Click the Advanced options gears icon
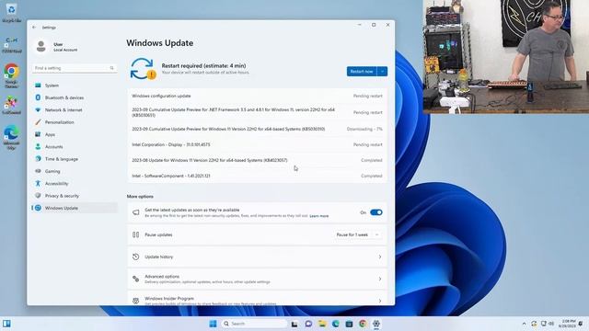Viewport: 589px width, 331px height. (x=136, y=279)
